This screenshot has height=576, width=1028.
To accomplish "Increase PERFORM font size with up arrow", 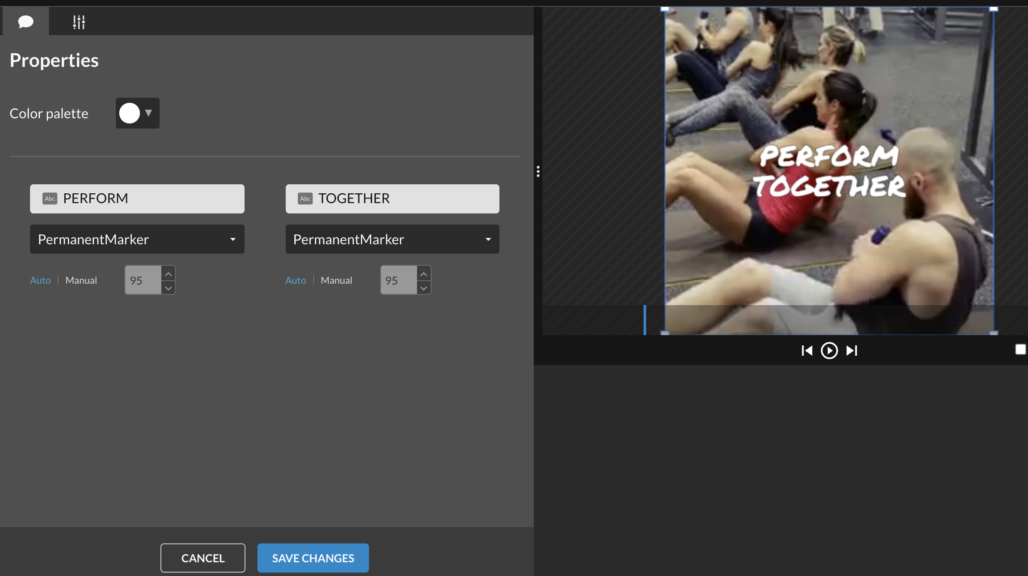I will click(168, 273).
